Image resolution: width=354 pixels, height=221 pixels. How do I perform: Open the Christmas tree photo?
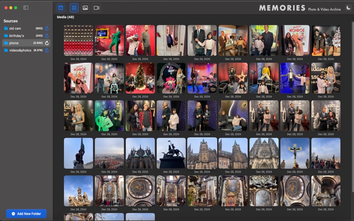140,78
